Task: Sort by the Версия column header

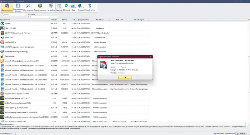Action: click(64, 20)
